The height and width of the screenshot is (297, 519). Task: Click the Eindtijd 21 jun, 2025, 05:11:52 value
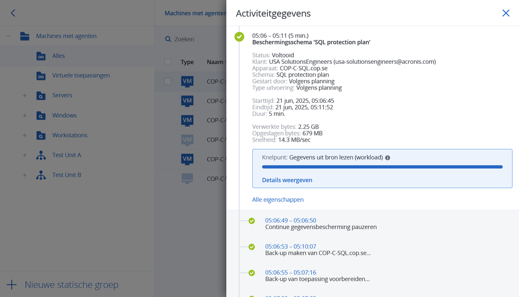(304, 107)
